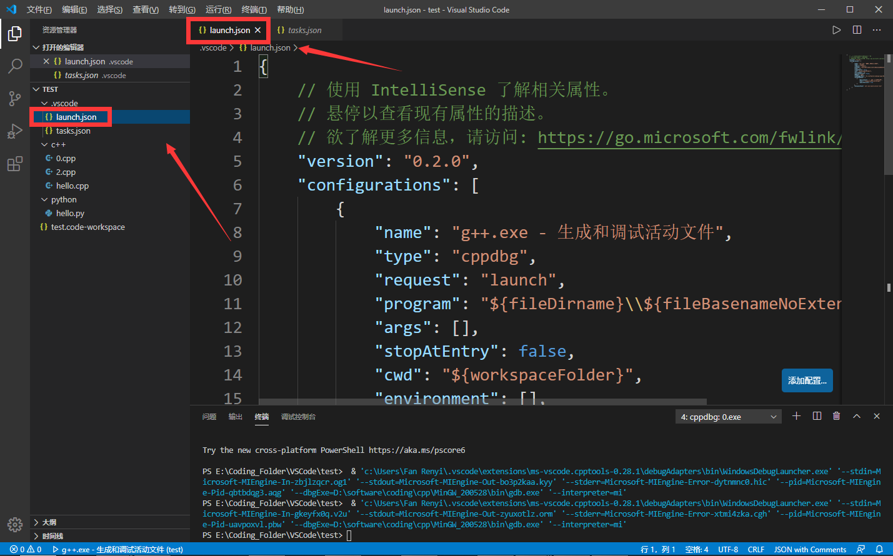The width and height of the screenshot is (893, 556).
Task: Open the 终端(T) menu
Action: 254,9
